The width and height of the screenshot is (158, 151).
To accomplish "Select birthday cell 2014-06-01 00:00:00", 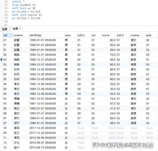I will pyautogui.click(x=46, y=143).
